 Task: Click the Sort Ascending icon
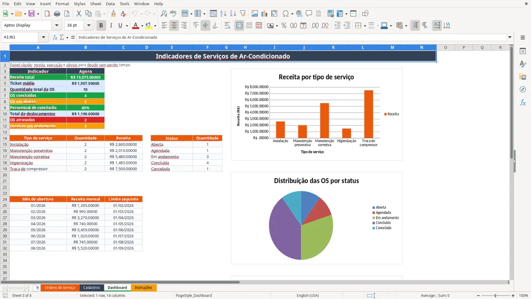[223, 14]
